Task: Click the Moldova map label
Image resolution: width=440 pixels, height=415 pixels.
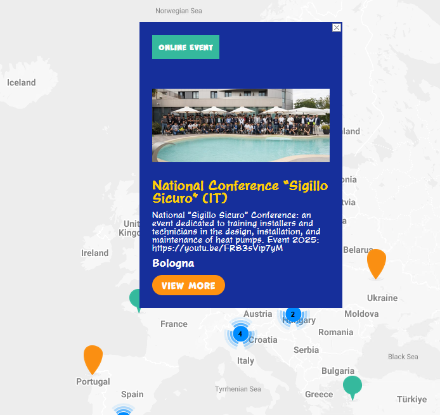Action: (x=361, y=314)
